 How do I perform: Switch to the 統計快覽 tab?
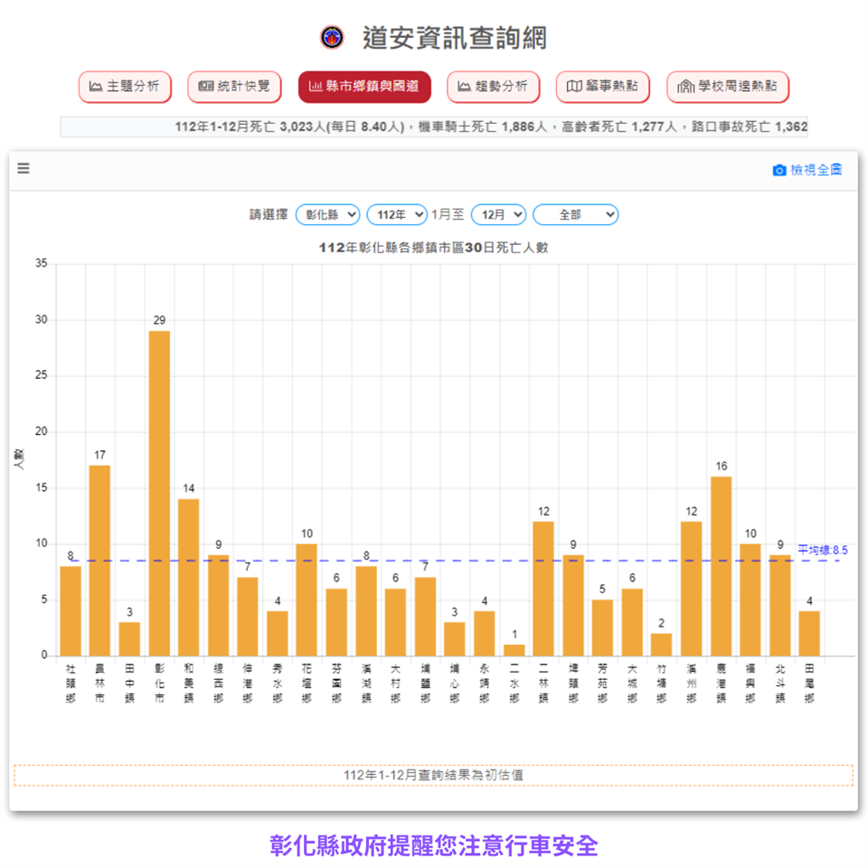coord(234,87)
